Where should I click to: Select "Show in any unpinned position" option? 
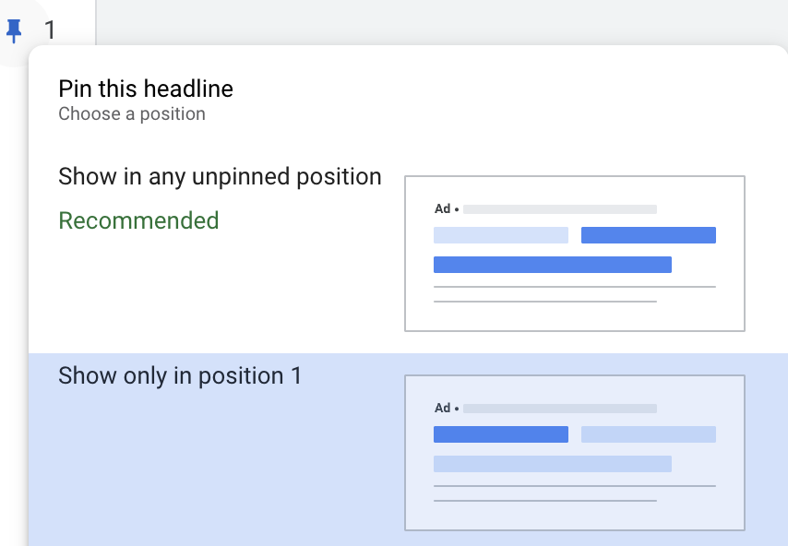click(x=220, y=177)
